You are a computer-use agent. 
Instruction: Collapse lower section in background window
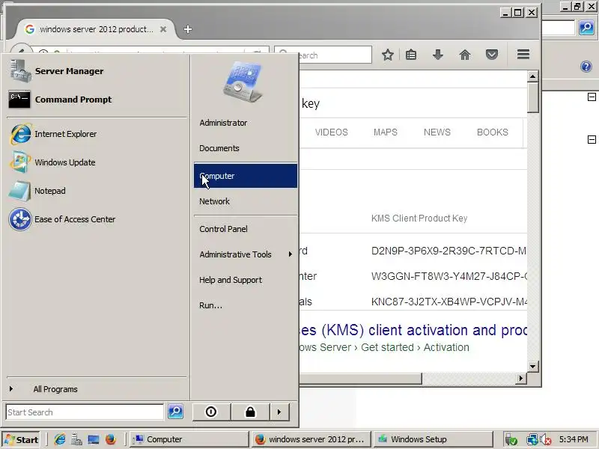tap(592, 139)
